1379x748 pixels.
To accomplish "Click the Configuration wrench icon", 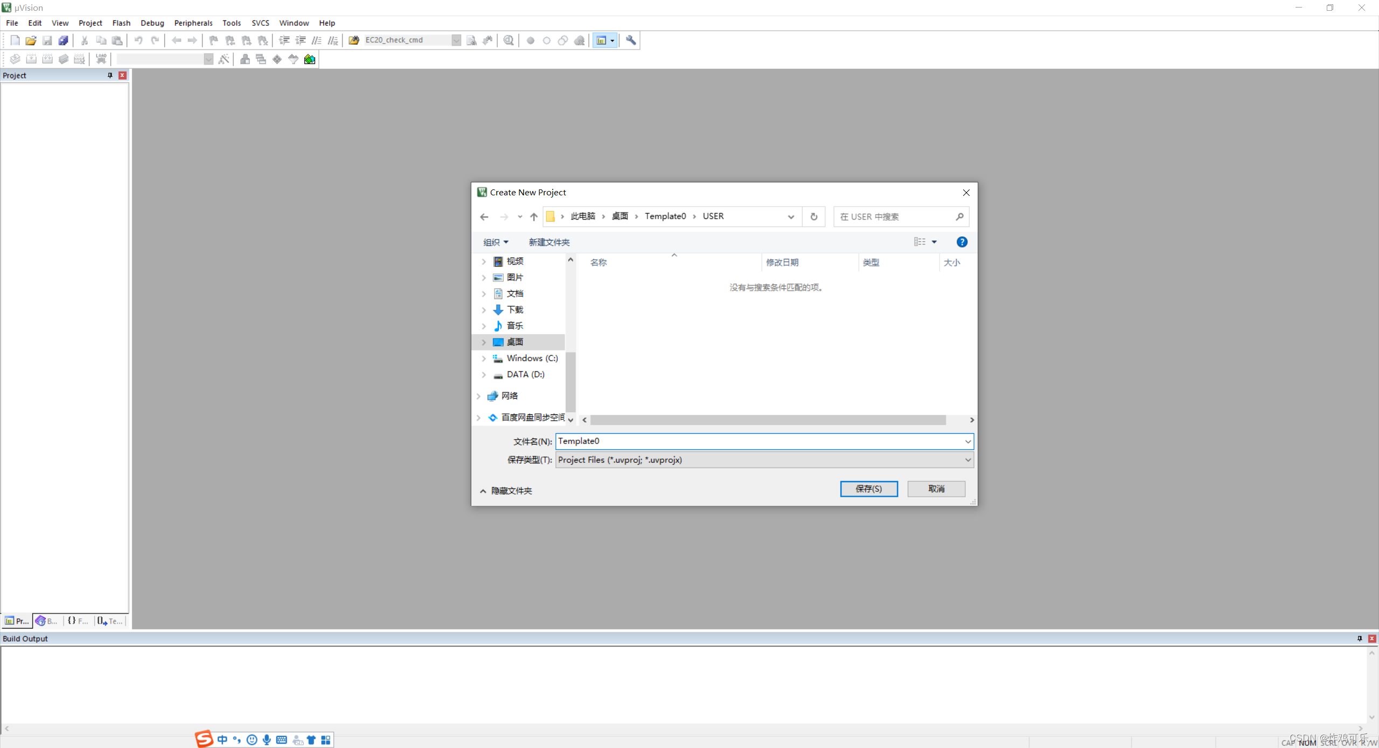I will tap(631, 40).
